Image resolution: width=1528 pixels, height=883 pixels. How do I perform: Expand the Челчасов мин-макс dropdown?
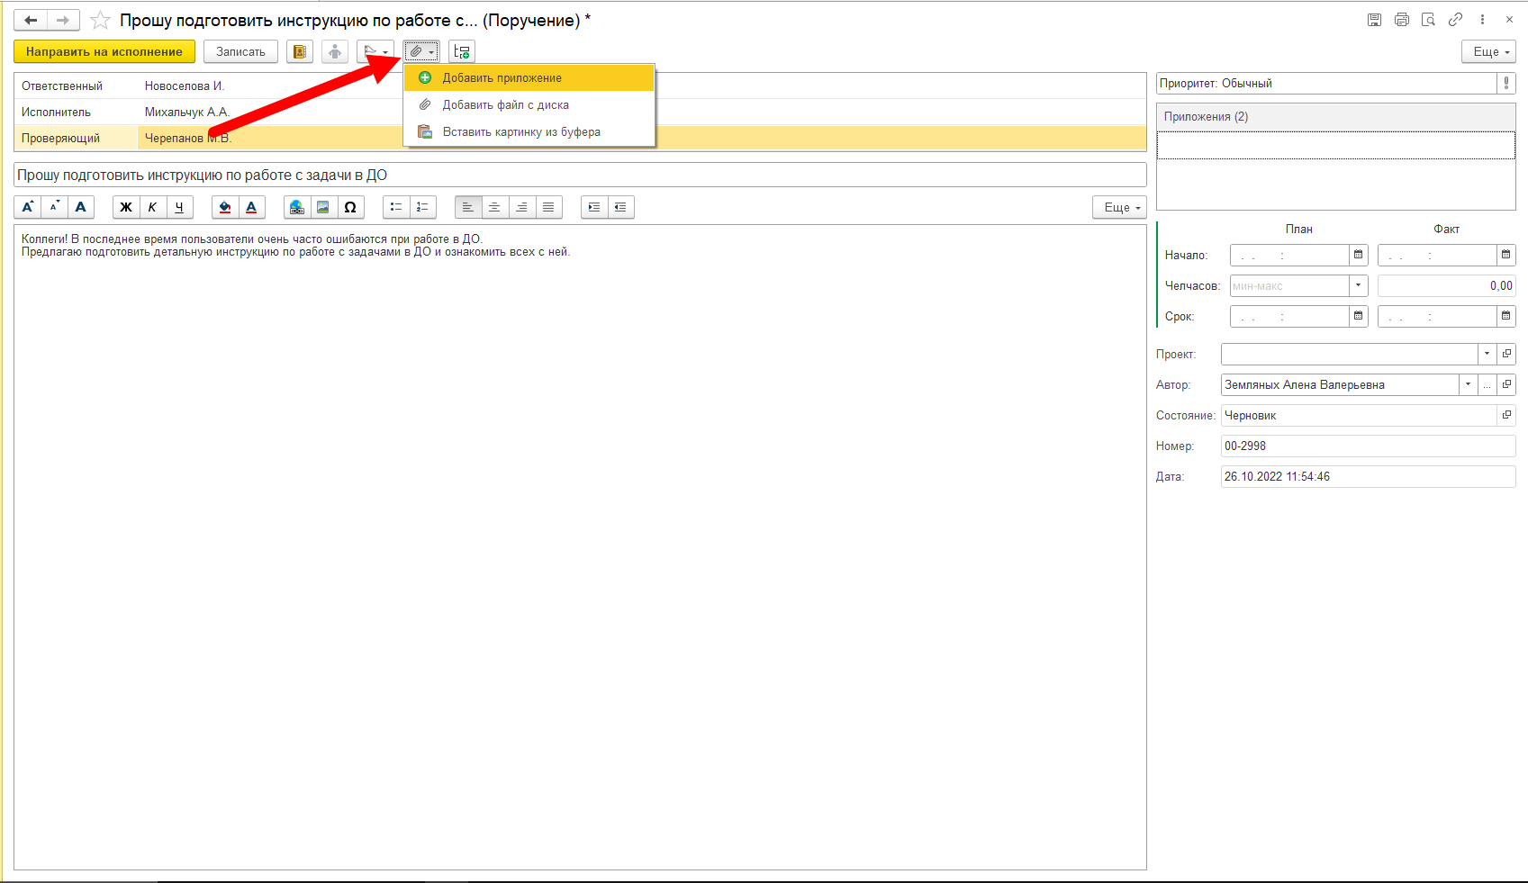click(x=1358, y=286)
